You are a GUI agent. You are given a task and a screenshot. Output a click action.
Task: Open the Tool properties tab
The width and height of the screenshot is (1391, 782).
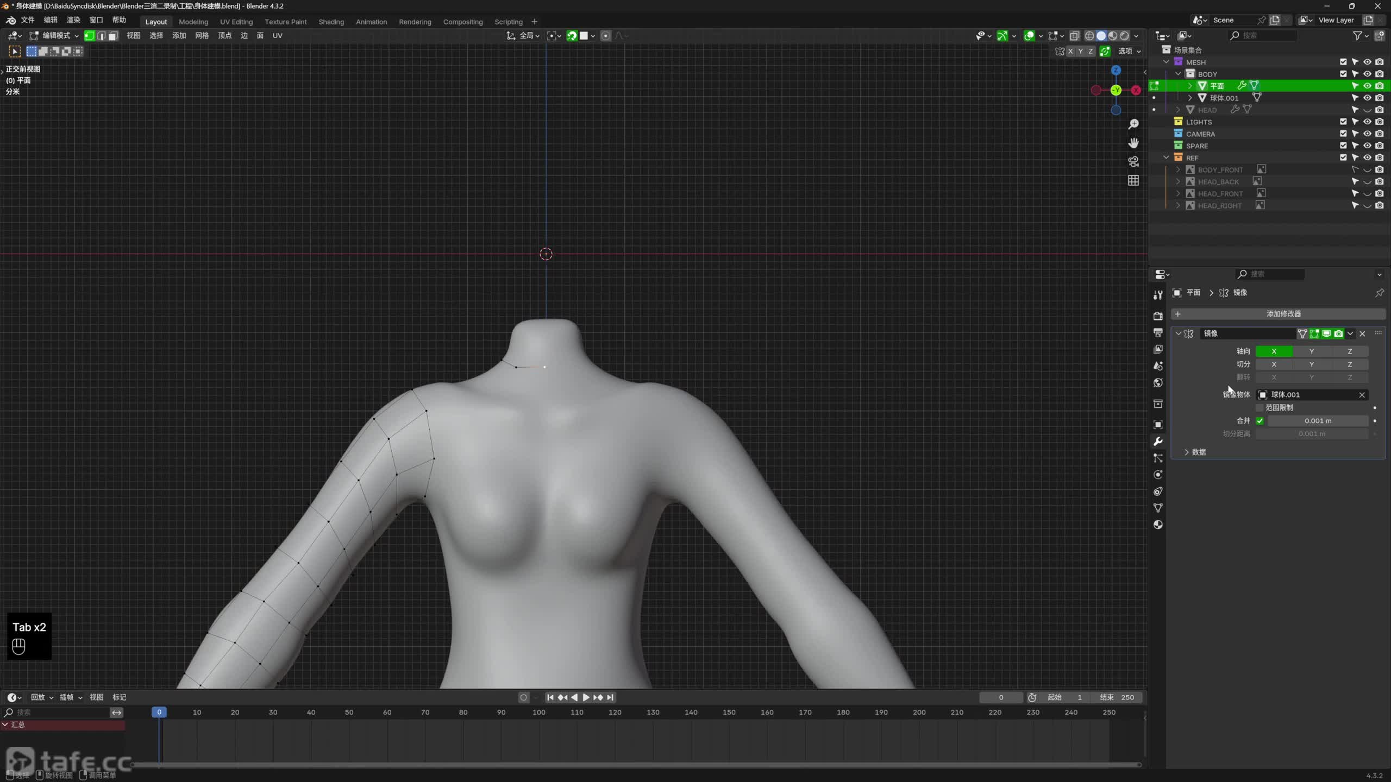coord(1158,295)
